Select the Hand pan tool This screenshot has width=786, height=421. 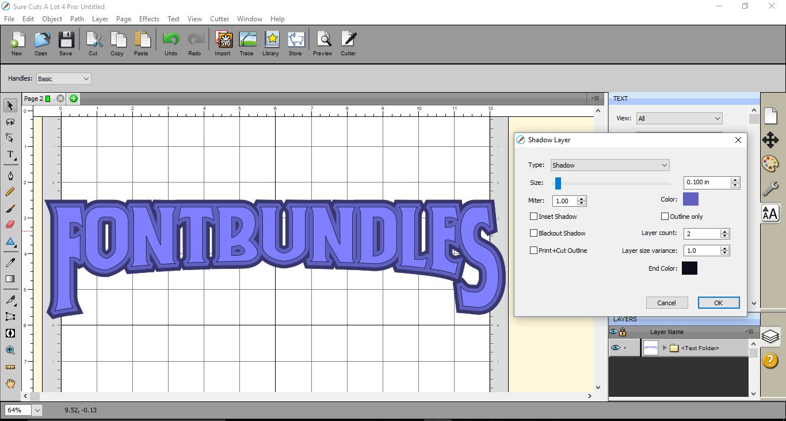[10, 383]
